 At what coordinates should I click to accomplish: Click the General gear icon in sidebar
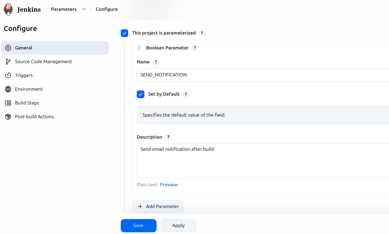8,48
